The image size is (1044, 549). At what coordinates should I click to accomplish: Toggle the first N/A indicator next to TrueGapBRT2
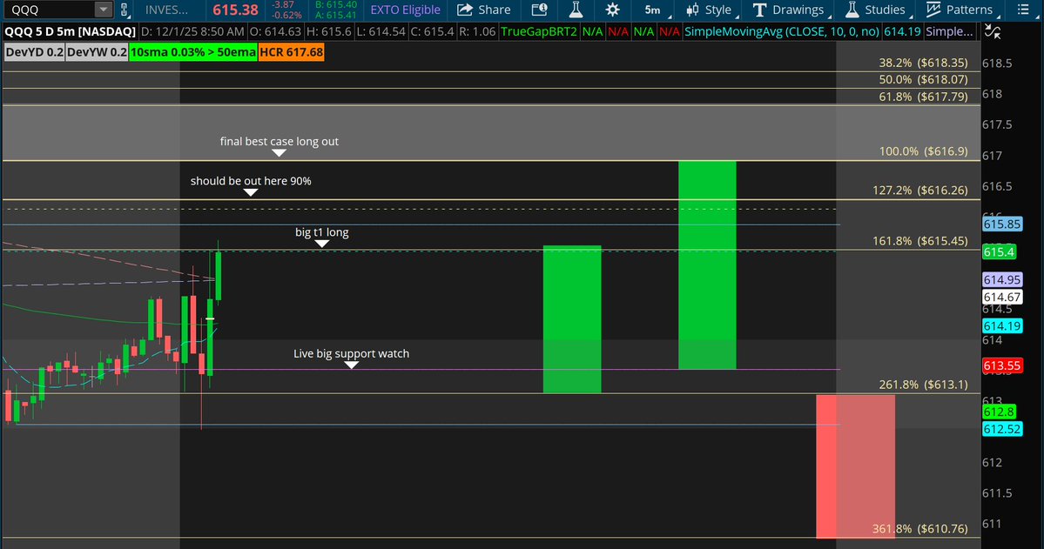[x=592, y=30]
